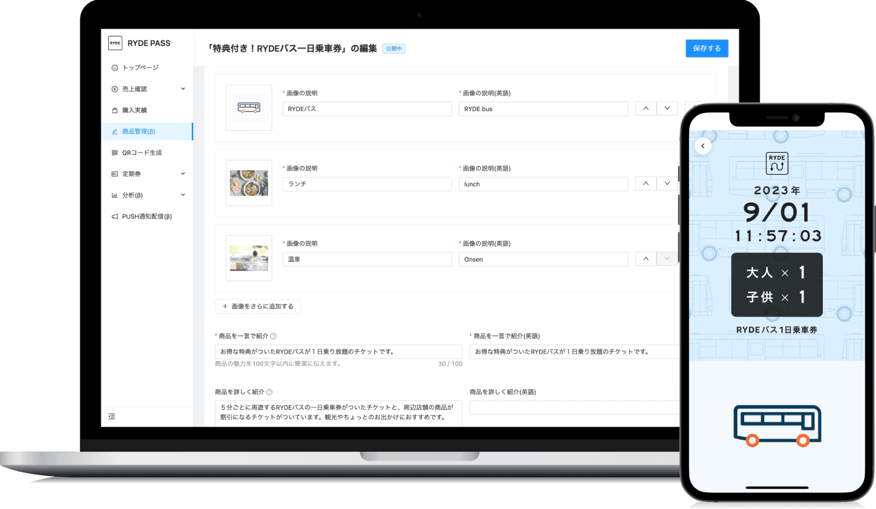
Task: Click the 30 / 100 character counter
Action: coord(450,364)
